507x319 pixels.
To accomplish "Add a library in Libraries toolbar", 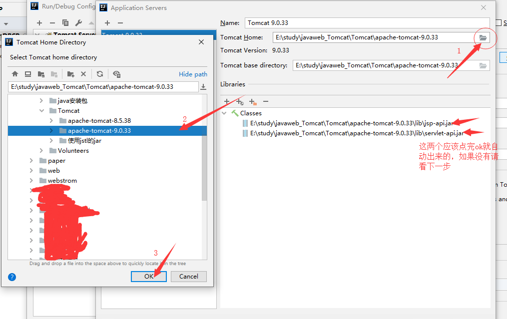I will coord(227,101).
